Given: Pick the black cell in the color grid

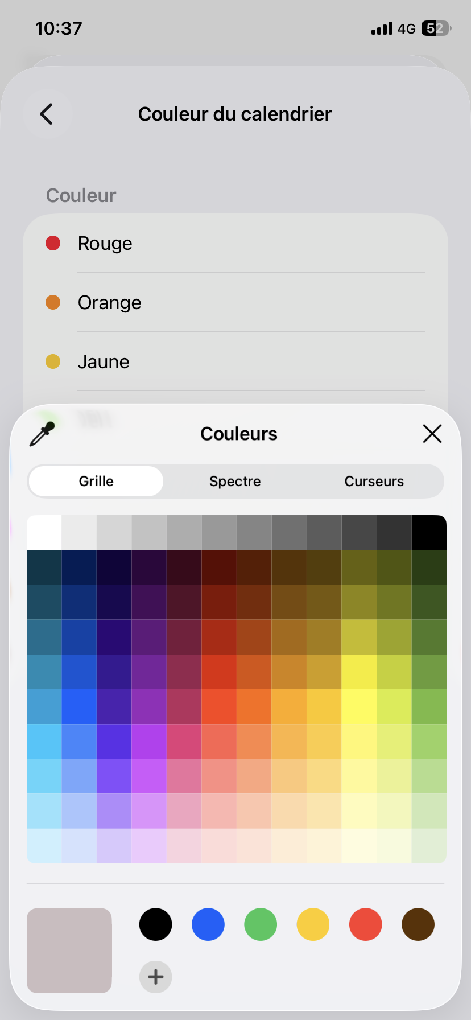Looking at the screenshot, I should pyautogui.click(x=429, y=532).
